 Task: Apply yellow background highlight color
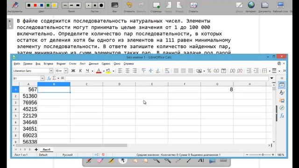[108, 71]
